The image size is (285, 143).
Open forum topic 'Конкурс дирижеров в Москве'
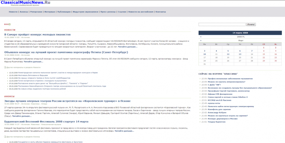point(223,119)
